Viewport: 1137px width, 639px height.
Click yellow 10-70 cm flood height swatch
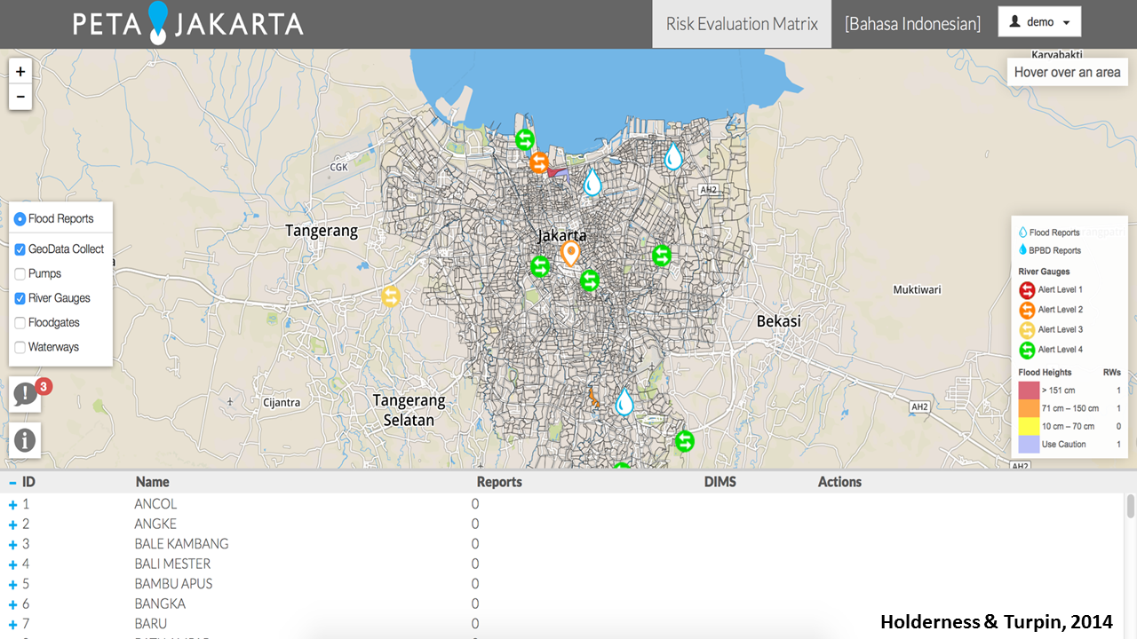pos(1029,426)
